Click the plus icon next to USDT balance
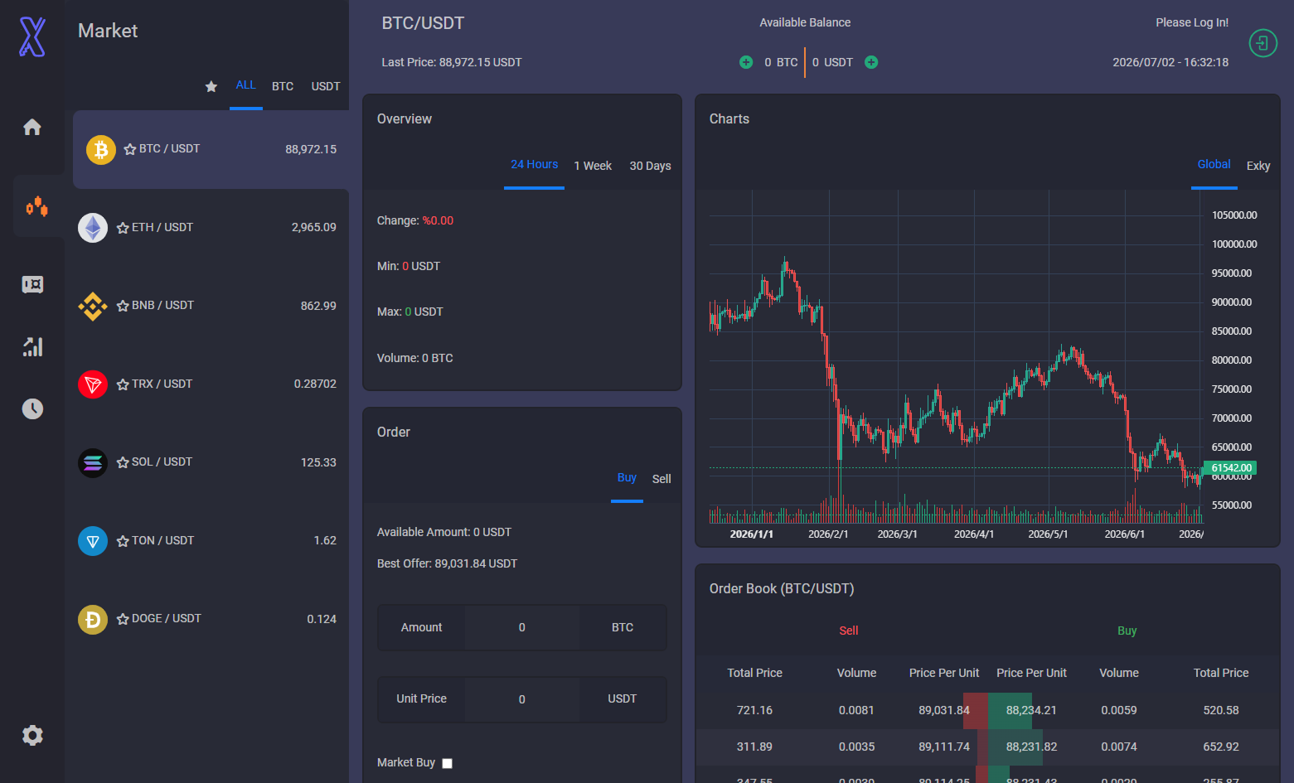The image size is (1294, 783). tap(871, 62)
